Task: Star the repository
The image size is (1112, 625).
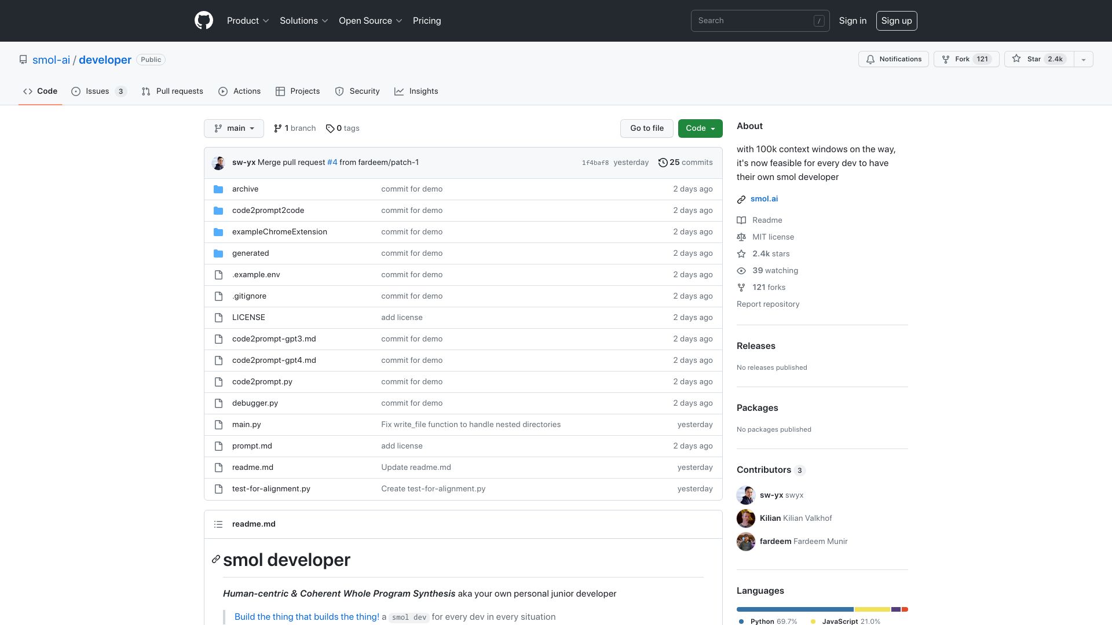Action: (x=1039, y=59)
